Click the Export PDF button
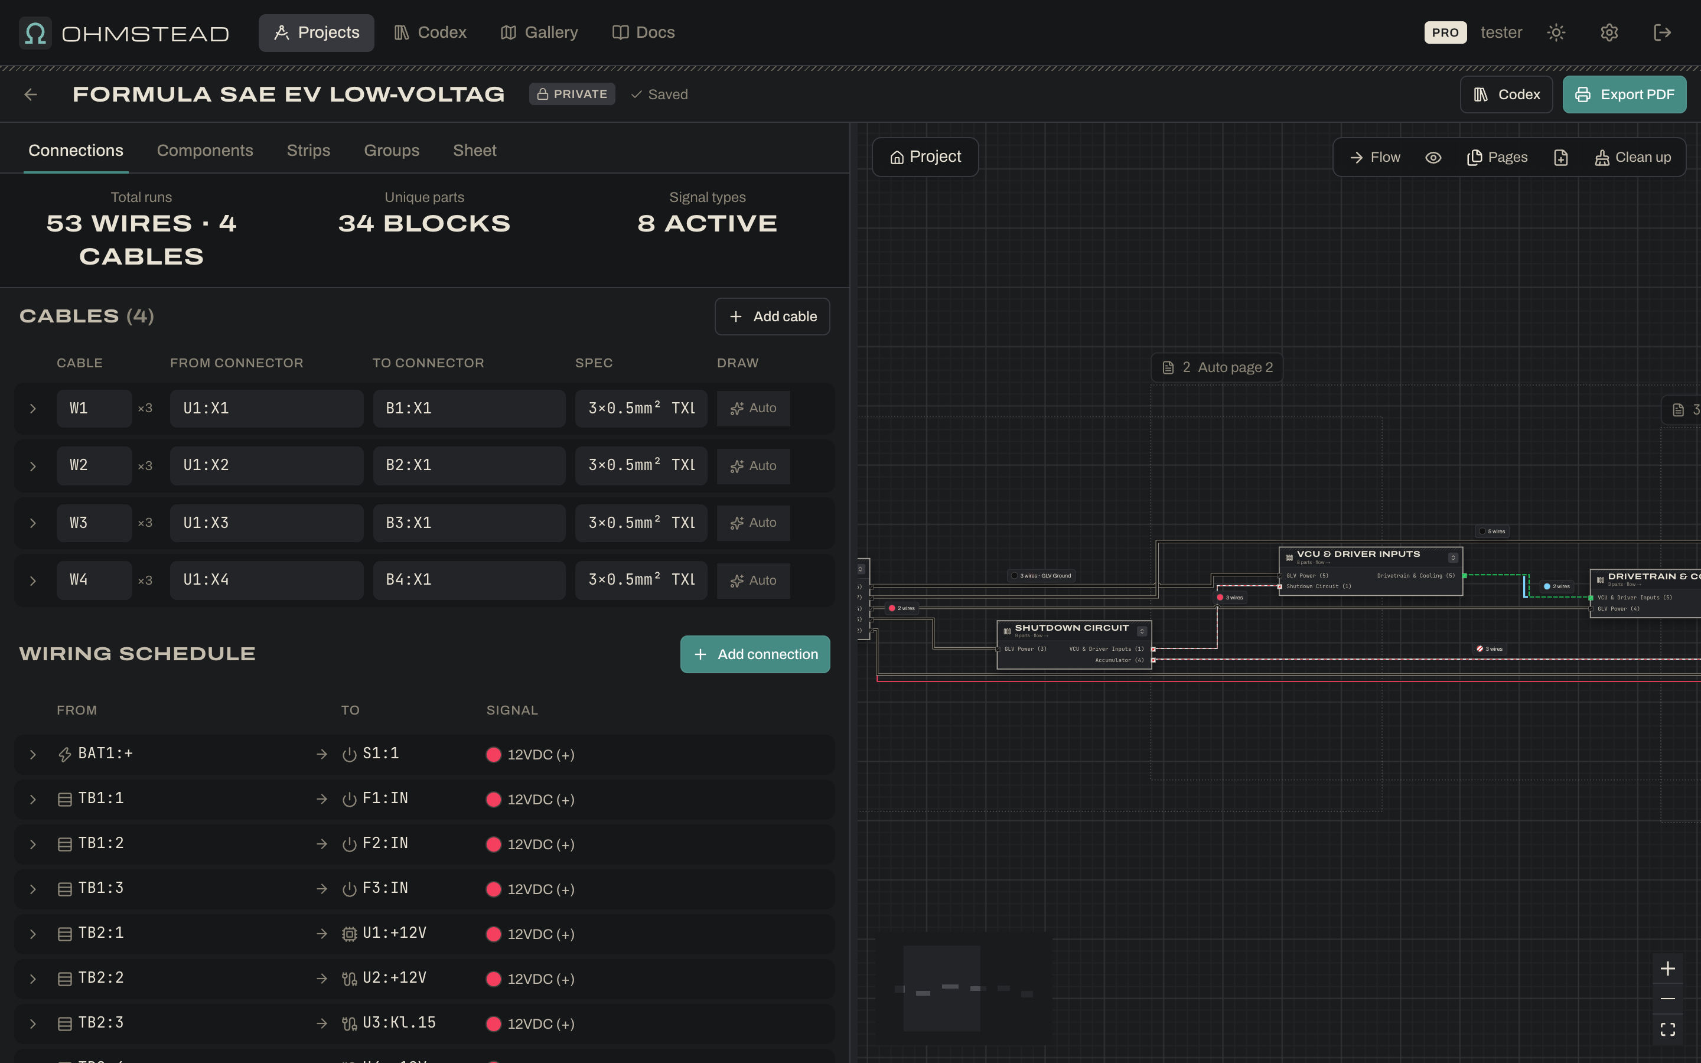Screen dimensions: 1701x1063 pyautogui.click(x=1624, y=94)
